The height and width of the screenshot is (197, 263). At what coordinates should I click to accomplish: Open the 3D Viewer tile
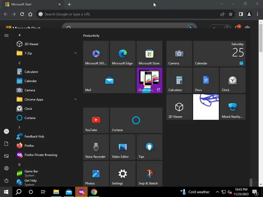pos(179,107)
